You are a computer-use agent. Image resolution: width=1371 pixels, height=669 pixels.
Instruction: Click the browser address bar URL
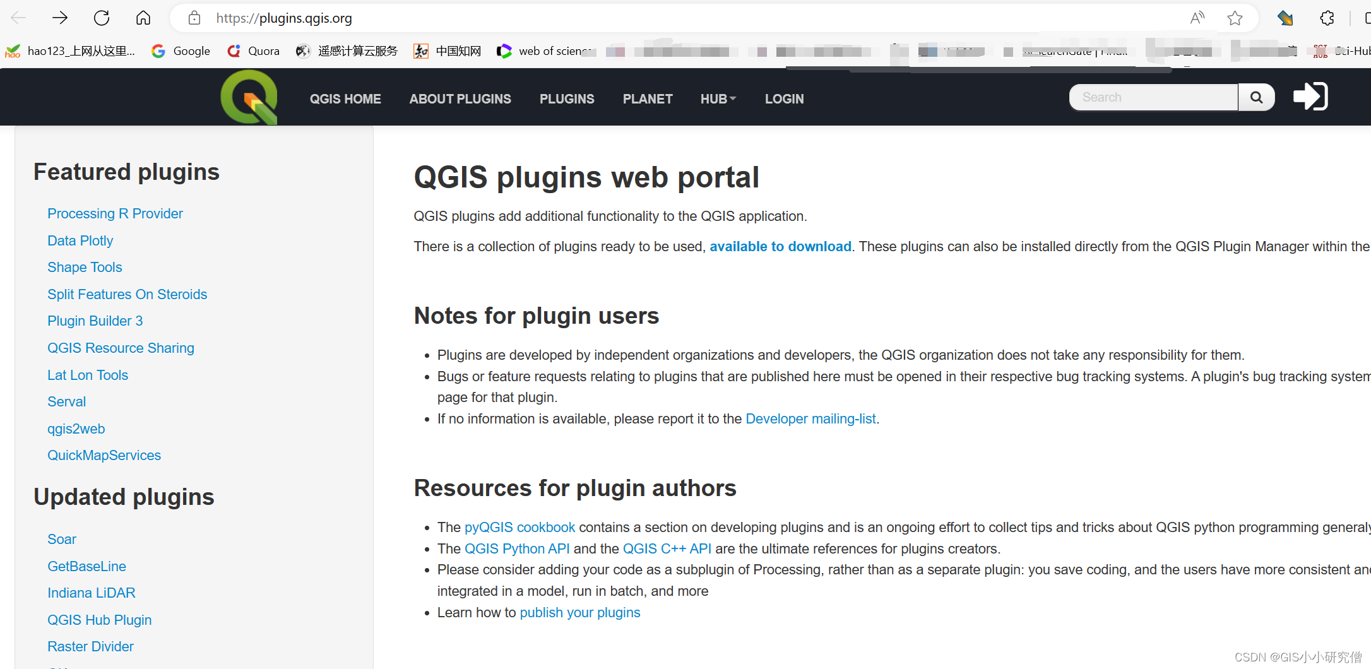click(x=284, y=18)
